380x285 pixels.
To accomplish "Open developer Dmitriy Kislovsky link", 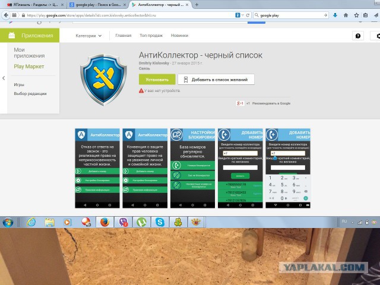I will tap(154, 63).
